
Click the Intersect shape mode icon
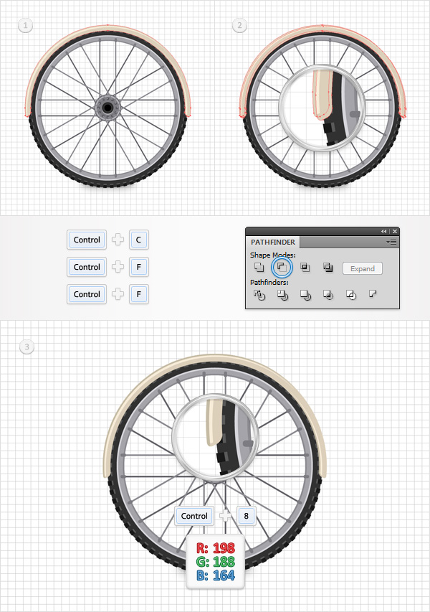(305, 268)
